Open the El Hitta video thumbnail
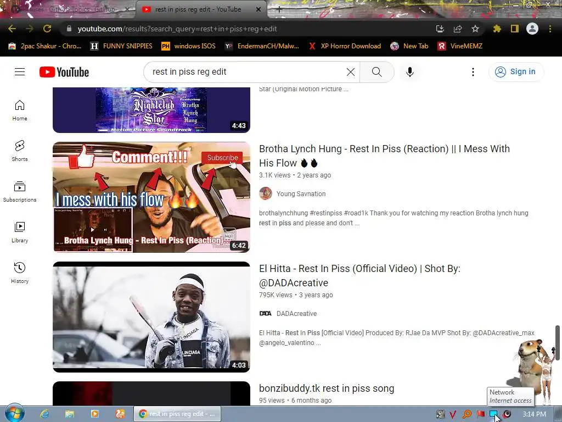The height and width of the screenshot is (422, 562). [x=151, y=317]
